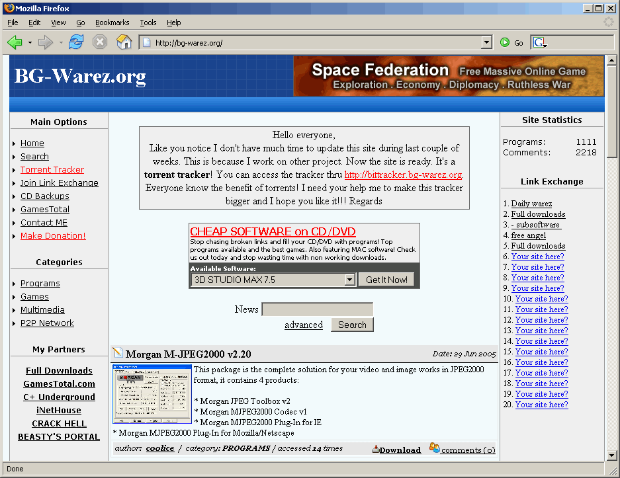Image resolution: width=620 pixels, height=478 pixels.
Task: Click the green Back arrow button
Action: 15,42
